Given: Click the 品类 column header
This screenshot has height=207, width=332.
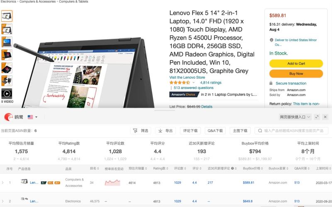Looking at the screenshot, I should coord(68,168).
